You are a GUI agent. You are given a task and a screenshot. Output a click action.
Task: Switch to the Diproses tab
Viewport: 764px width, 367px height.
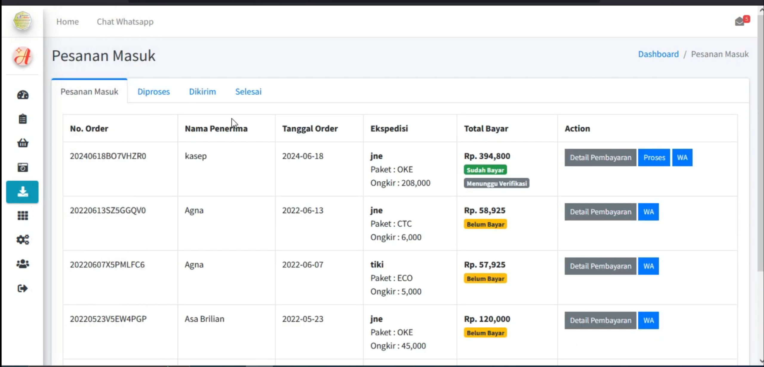pos(153,91)
